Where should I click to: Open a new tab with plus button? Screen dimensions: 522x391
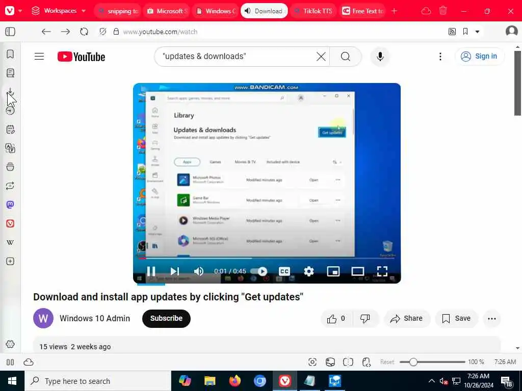click(394, 11)
